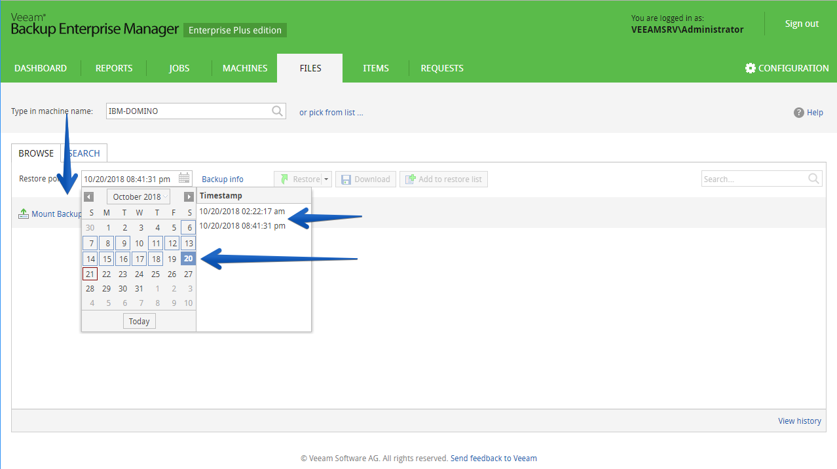This screenshot has height=469, width=837.
Task: Click the Sign out link
Action: point(802,24)
